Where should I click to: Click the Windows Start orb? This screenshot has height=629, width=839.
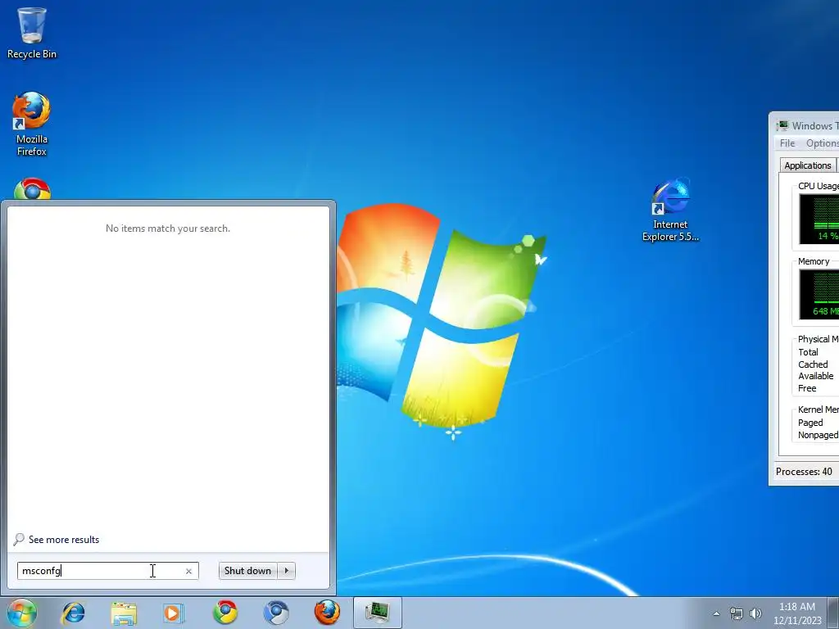22,613
